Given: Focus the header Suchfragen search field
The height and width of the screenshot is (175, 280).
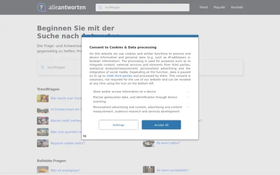Looking at the screenshot, I should click(142, 7).
